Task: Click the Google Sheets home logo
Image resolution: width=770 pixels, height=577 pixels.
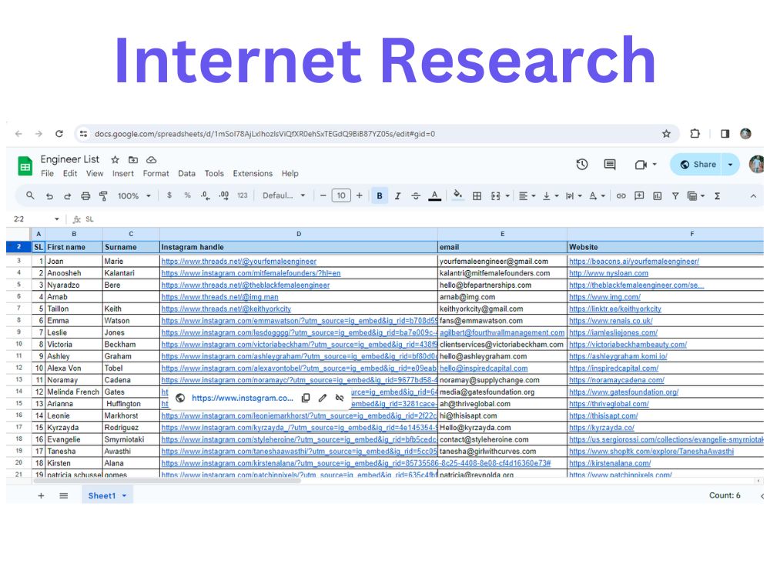Action: [x=25, y=166]
